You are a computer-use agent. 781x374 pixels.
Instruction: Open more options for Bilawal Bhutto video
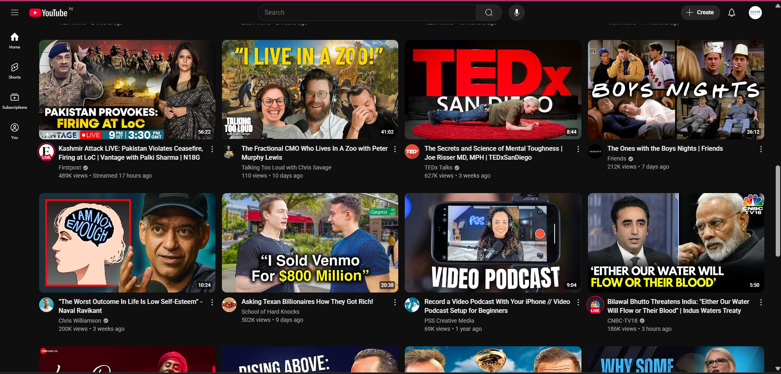tap(761, 302)
